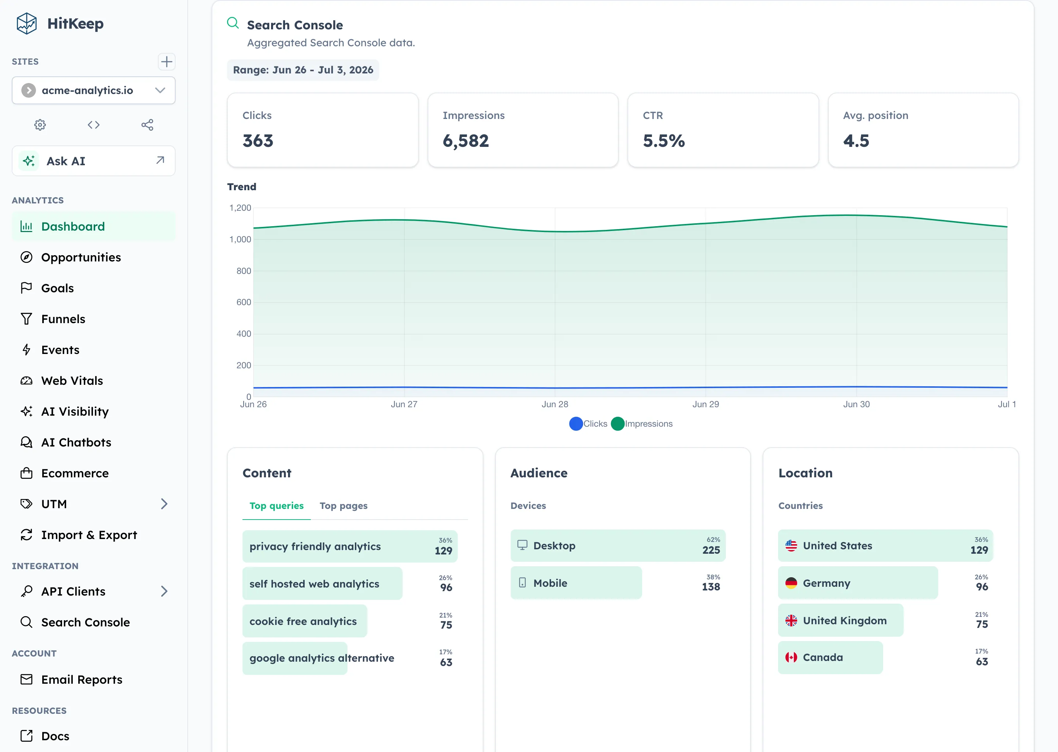Click the sidebar Search Console magnifier icon
1058x752 pixels.
click(x=26, y=622)
